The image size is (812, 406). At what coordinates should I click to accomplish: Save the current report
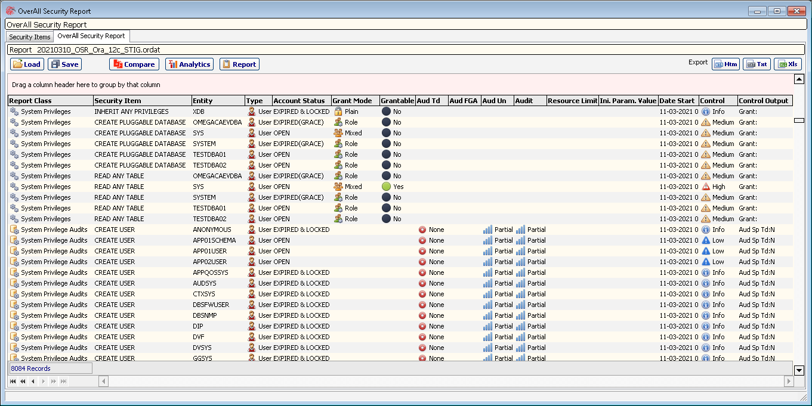[x=64, y=64]
